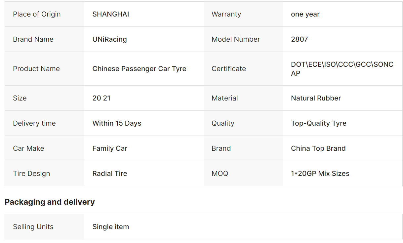Click the 'one year' warranty value
This screenshot has height=243, width=403.
305,14
